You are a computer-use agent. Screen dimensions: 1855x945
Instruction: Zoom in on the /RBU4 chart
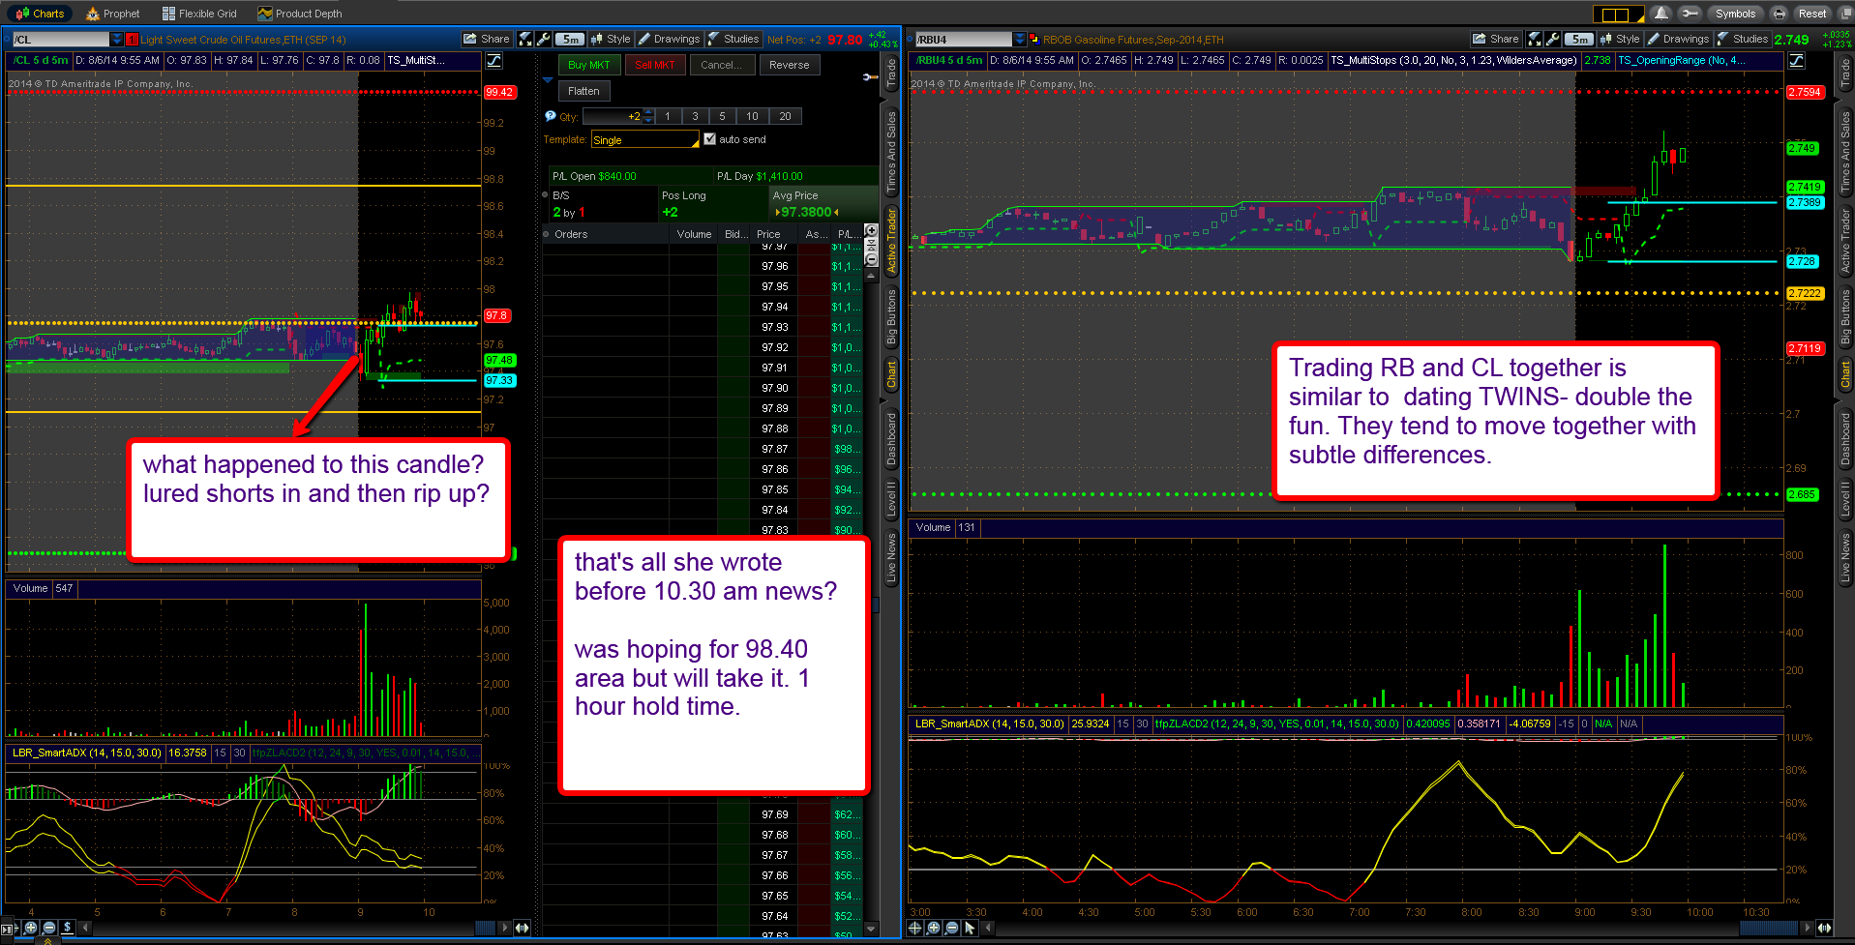pyautogui.click(x=933, y=928)
